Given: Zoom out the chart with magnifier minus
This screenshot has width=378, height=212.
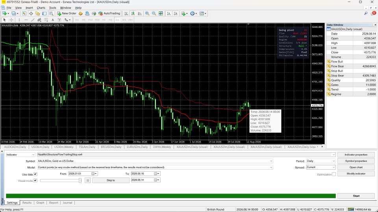Looking at the screenshot, I should [x=154, y=13].
